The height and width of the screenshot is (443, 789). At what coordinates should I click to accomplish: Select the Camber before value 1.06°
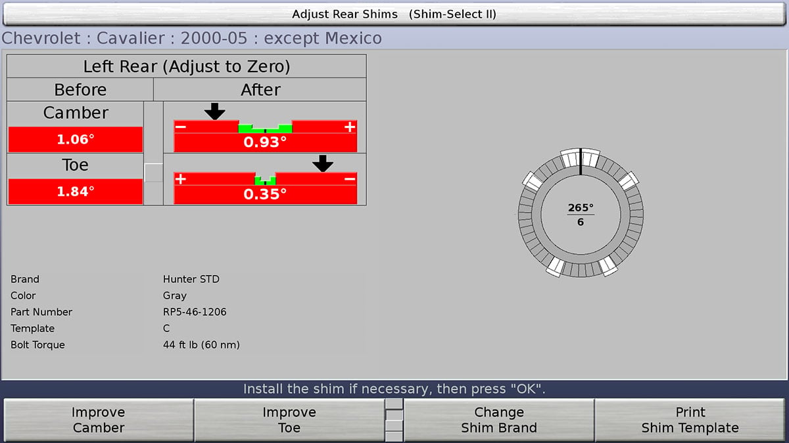click(x=76, y=139)
